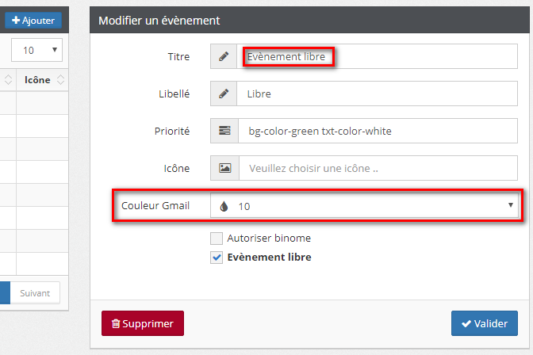Click the sort arrows on Icône column

(60, 80)
